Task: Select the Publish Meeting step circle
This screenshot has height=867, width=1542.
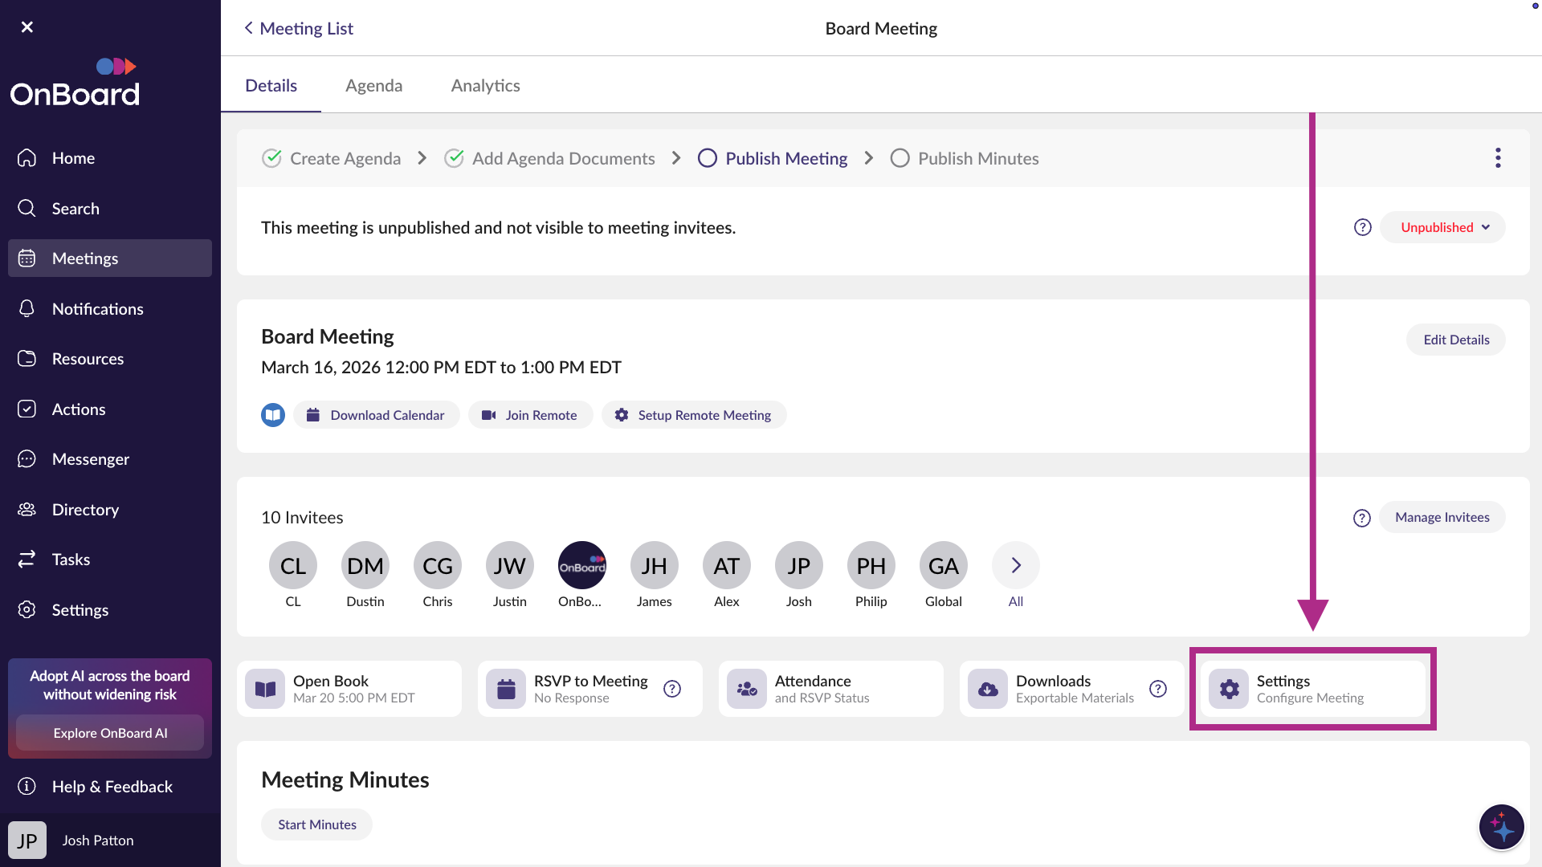Action: 708,158
